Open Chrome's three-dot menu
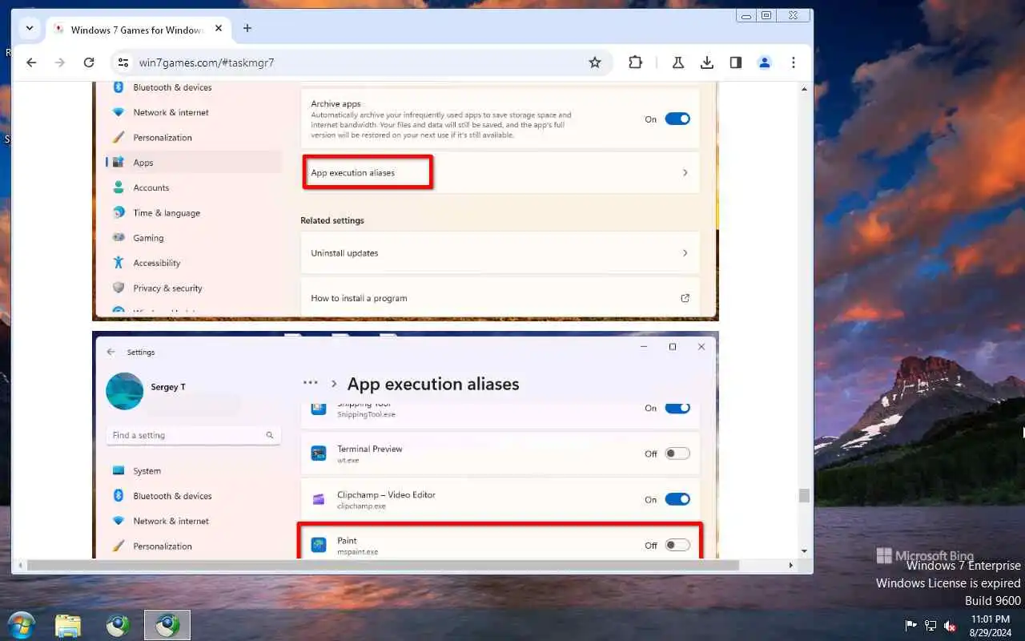The height and width of the screenshot is (641, 1025). pyautogui.click(x=794, y=62)
